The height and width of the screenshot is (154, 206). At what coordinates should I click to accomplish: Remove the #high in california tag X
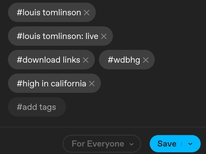point(92,83)
